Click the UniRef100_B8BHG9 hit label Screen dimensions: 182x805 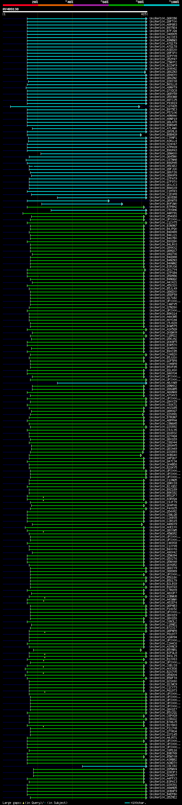[x=163, y=135]
